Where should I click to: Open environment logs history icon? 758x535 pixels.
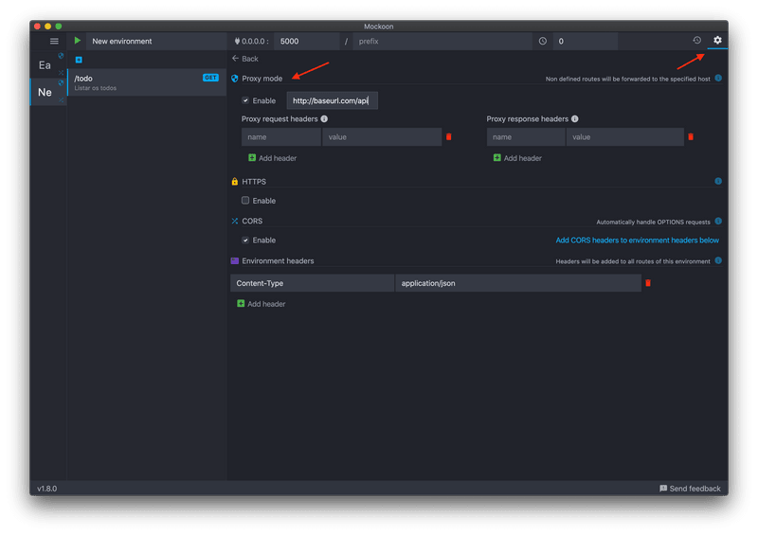coord(696,40)
